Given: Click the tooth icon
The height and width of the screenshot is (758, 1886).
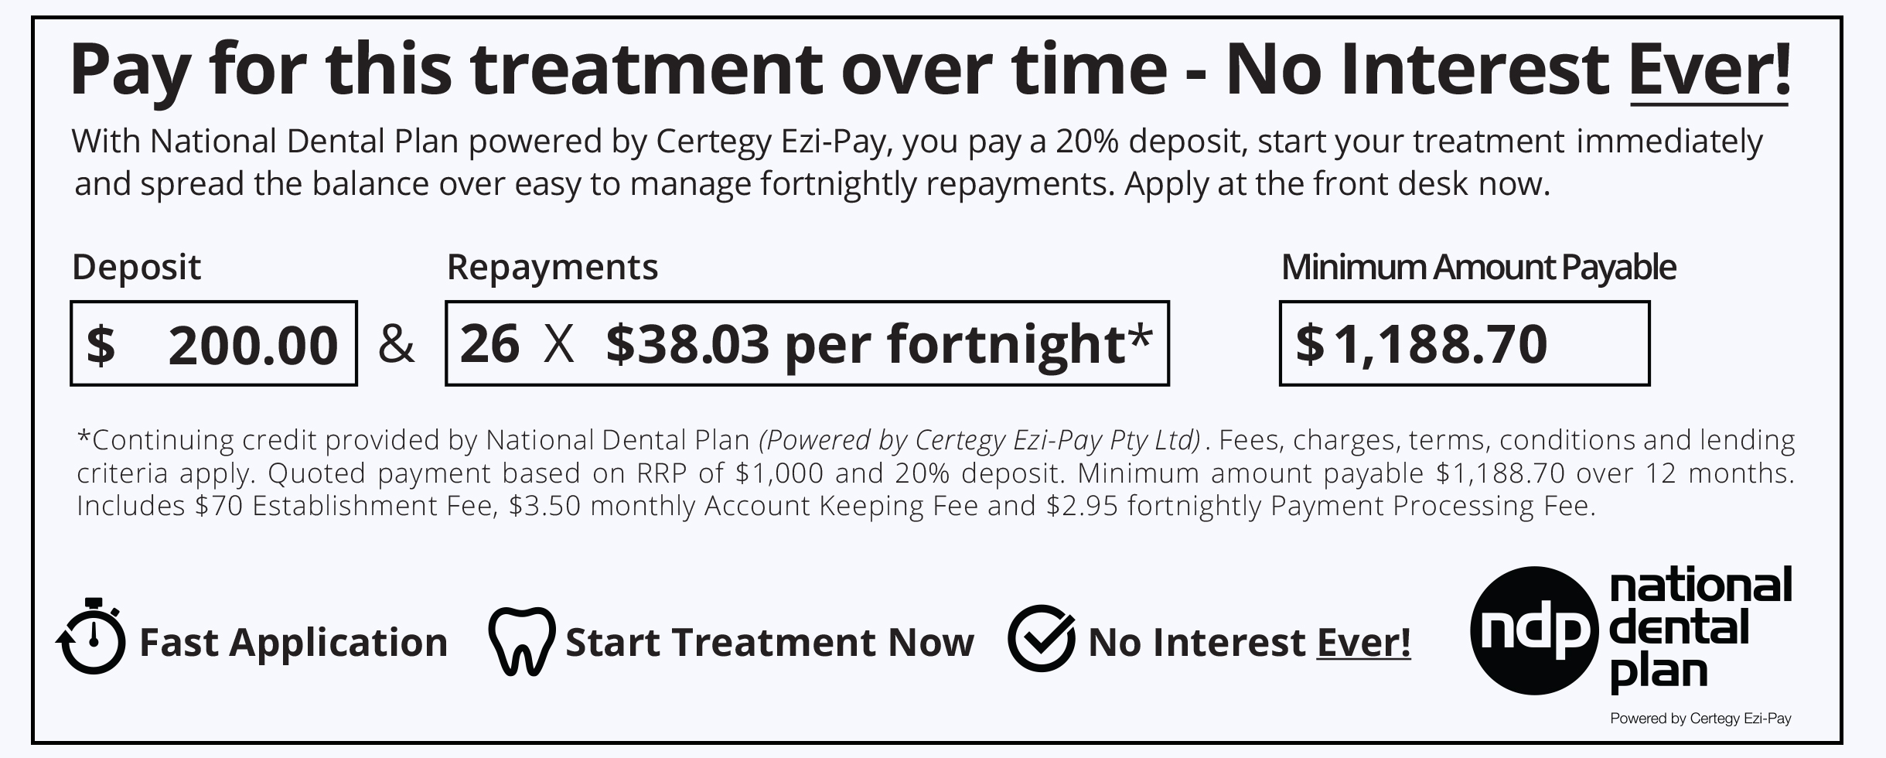Looking at the screenshot, I should point(521,641).
